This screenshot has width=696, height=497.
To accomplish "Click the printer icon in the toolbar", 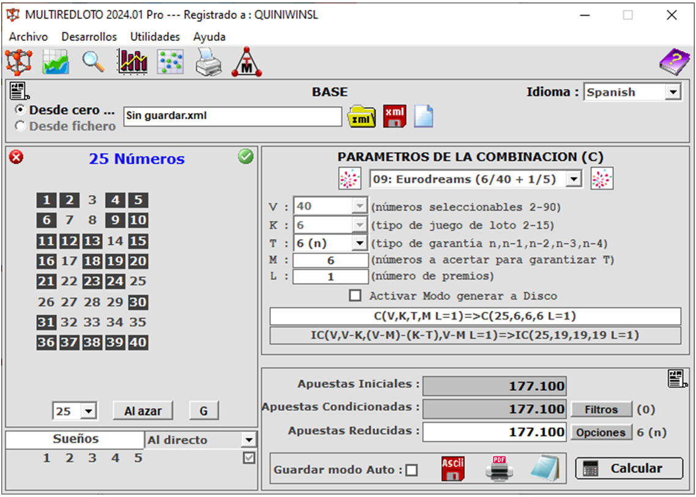I will click(209, 62).
